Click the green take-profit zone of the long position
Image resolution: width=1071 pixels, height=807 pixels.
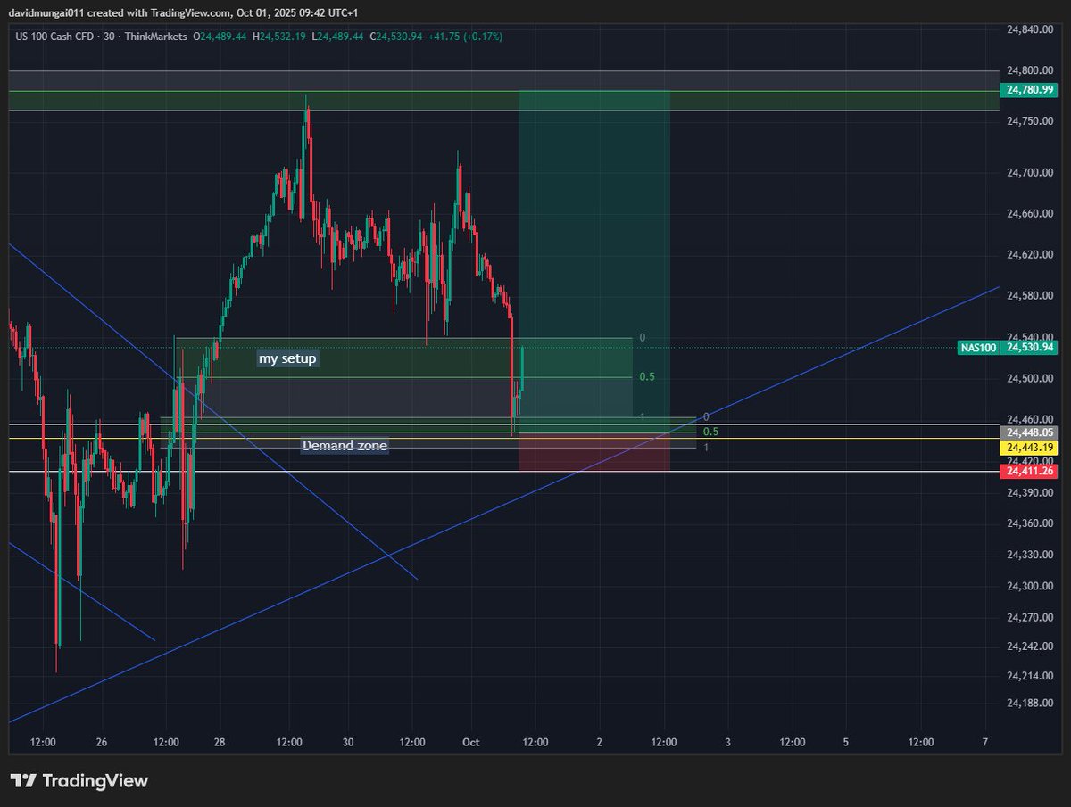[x=594, y=261]
